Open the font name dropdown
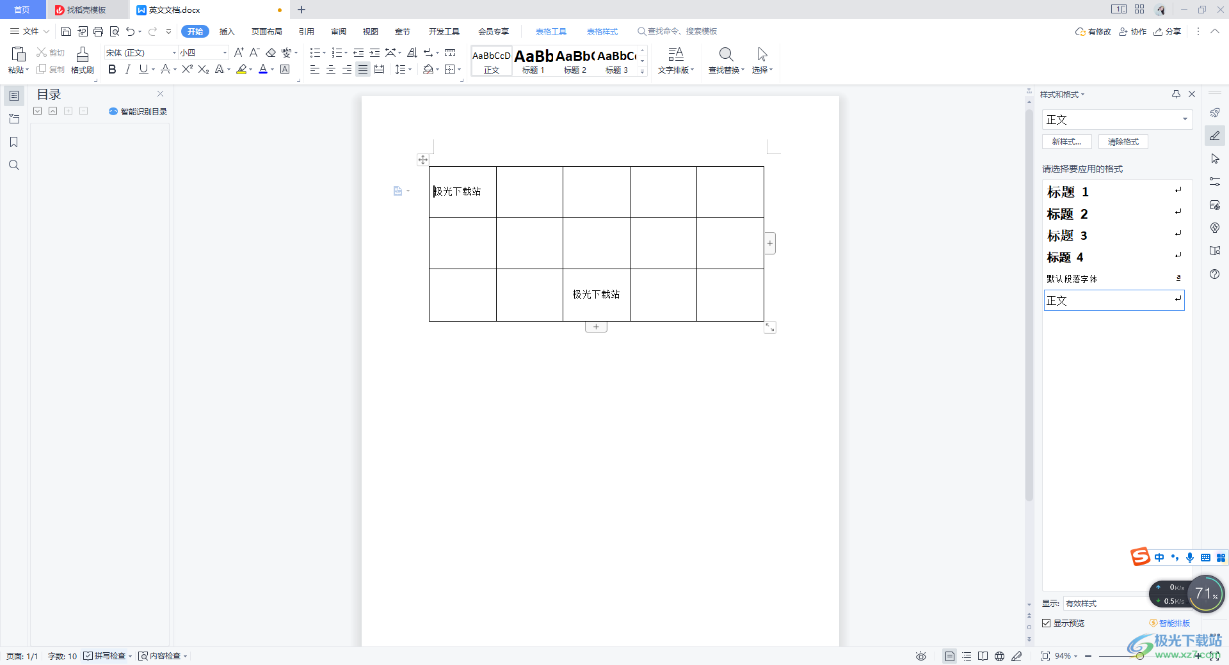 tap(174, 52)
